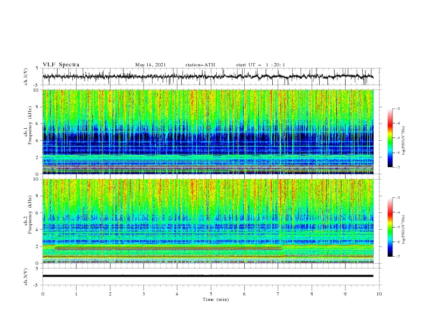Screen dimensions: 427x330
Task: Click the bright 2 kHz band in ch.2 spectrogram
Action: [208, 247]
